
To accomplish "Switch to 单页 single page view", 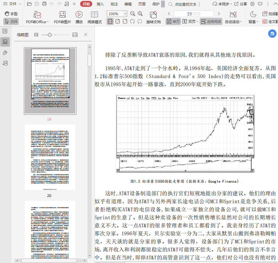I will tap(173, 21).
